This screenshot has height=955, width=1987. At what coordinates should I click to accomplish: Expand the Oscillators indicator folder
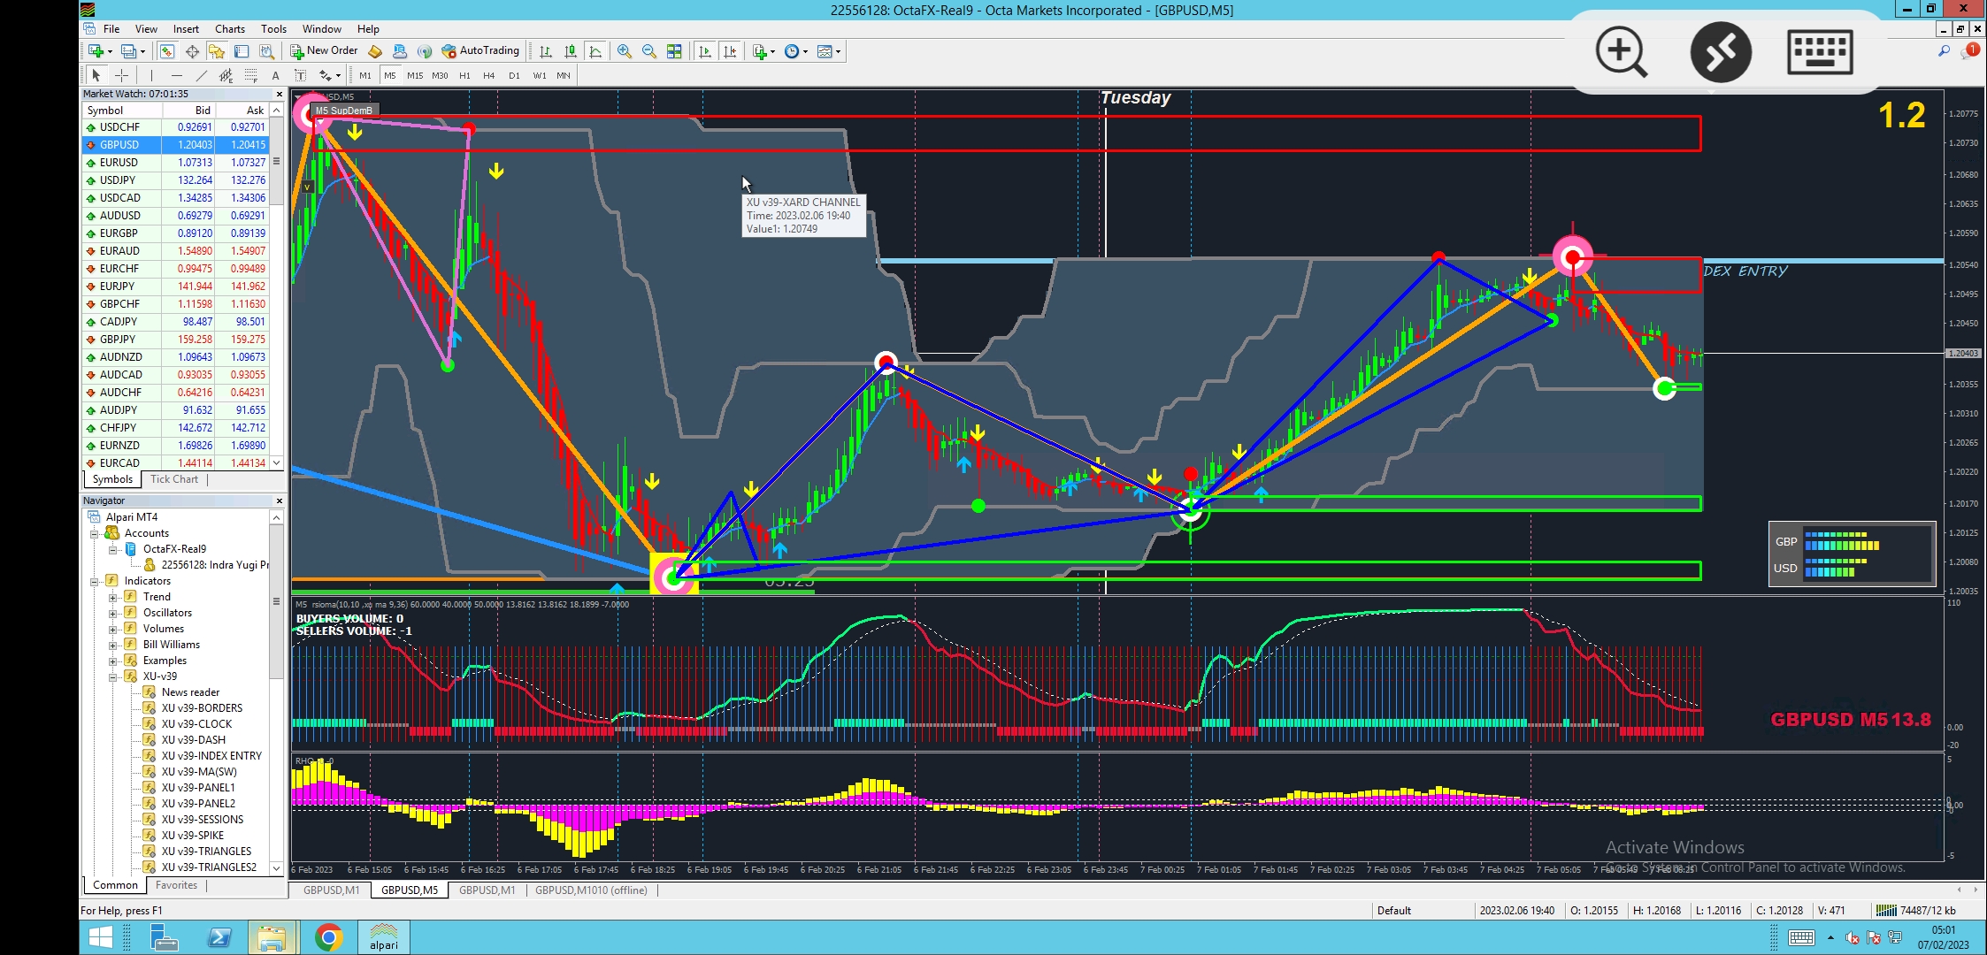pyautogui.click(x=113, y=613)
